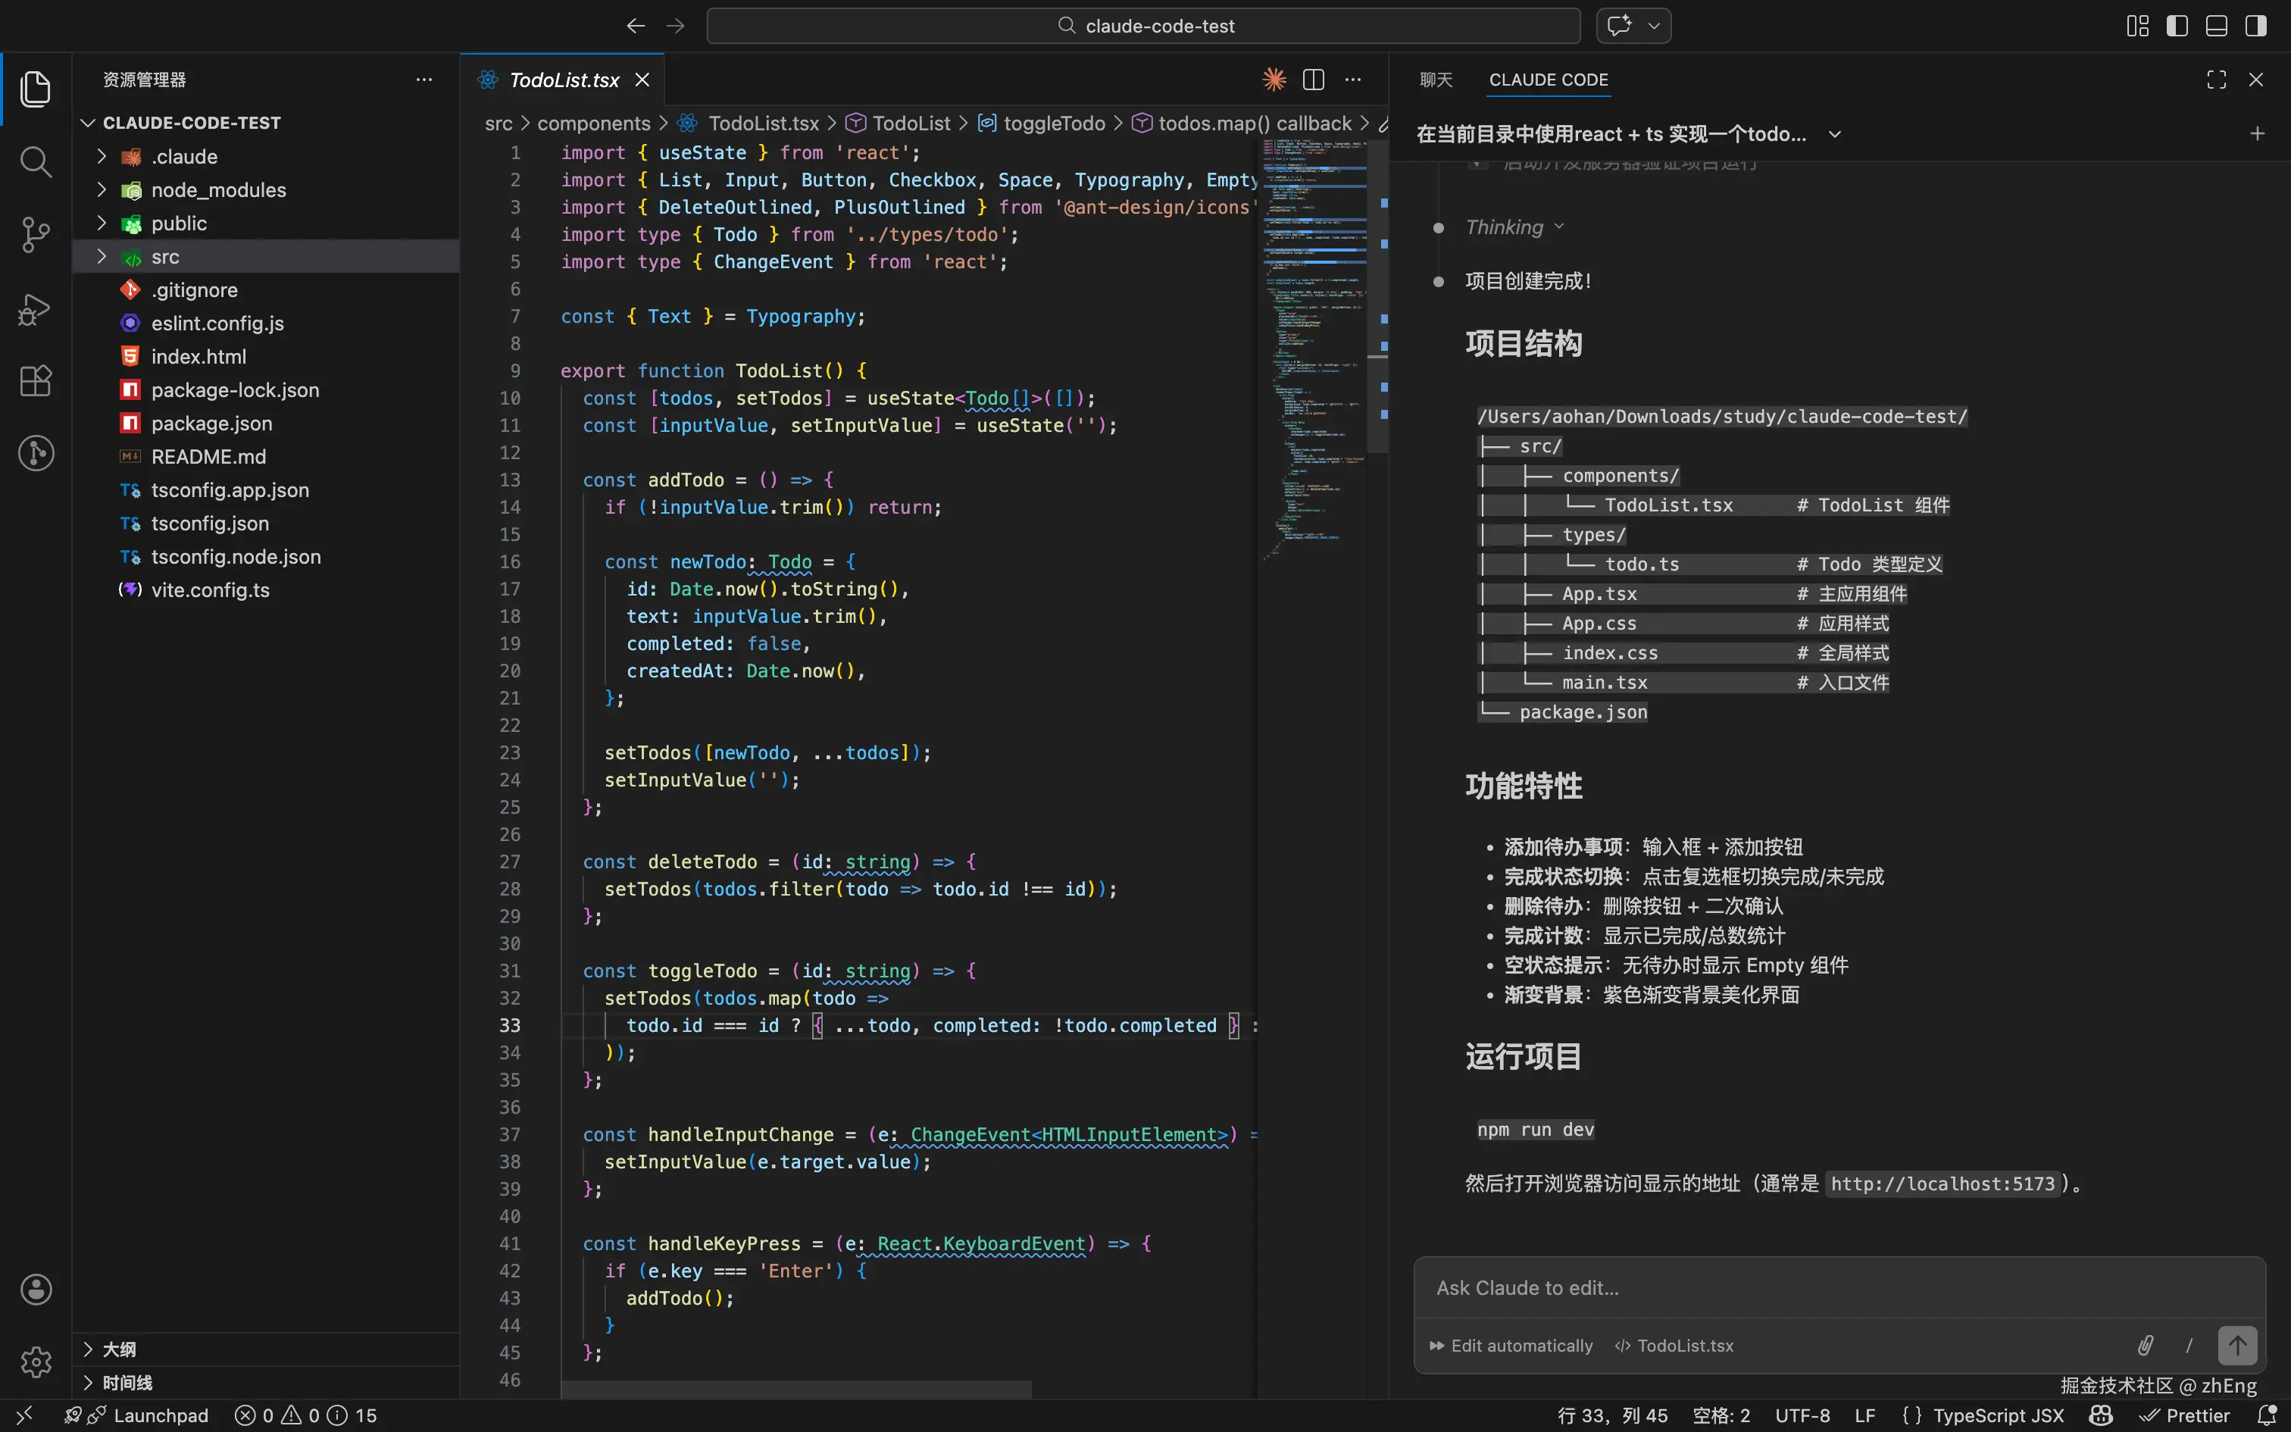The height and width of the screenshot is (1432, 2291).
Task: Open the conversation title dropdown
Action: 1835,135
